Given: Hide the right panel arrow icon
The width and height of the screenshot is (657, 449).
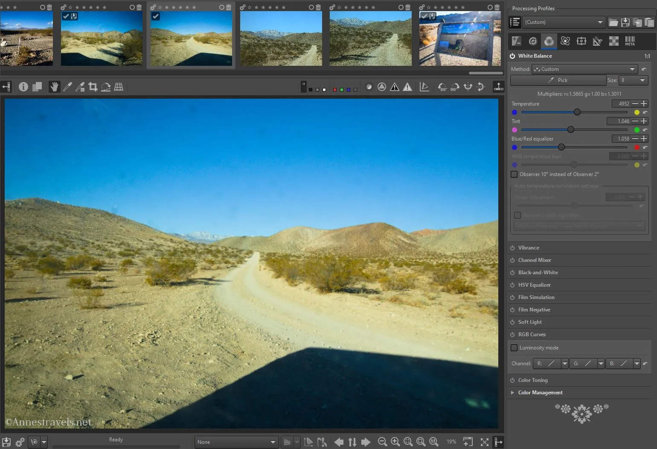Looking at the screenshot, I should [x=498, y=442].
